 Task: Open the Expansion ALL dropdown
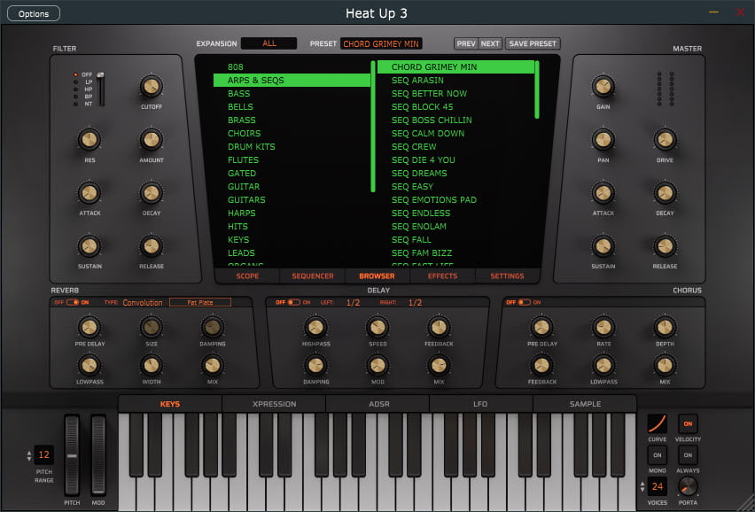pyautogui.click(x=269, y=43)
